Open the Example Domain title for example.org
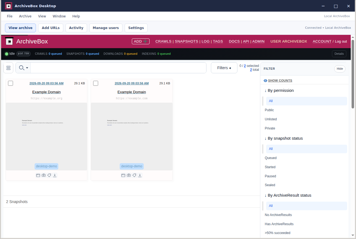The width and height of the screenshot is (356, 239). (46, 92)
